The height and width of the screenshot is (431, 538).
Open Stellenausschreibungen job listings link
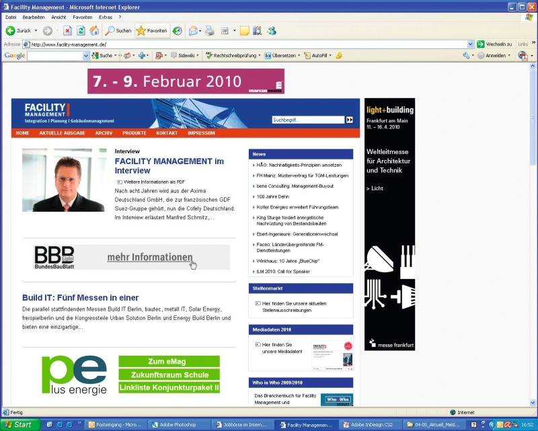[x=294, y=307]
